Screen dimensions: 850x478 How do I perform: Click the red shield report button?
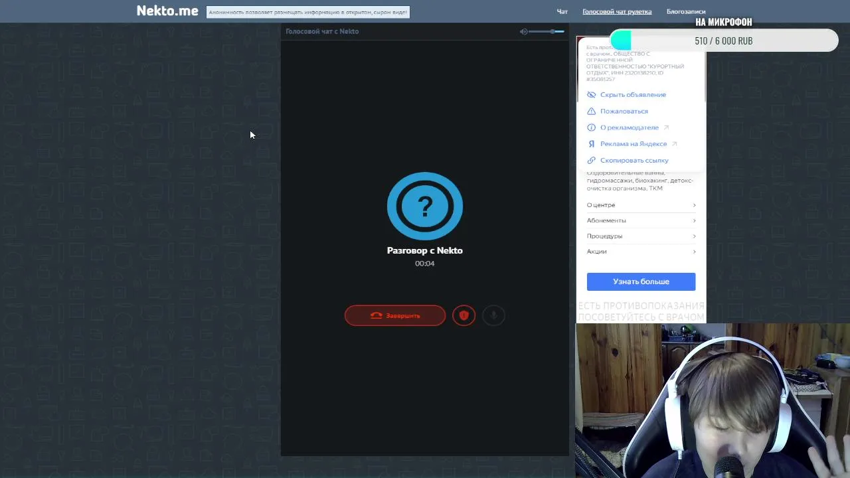(x=464, y=315)
